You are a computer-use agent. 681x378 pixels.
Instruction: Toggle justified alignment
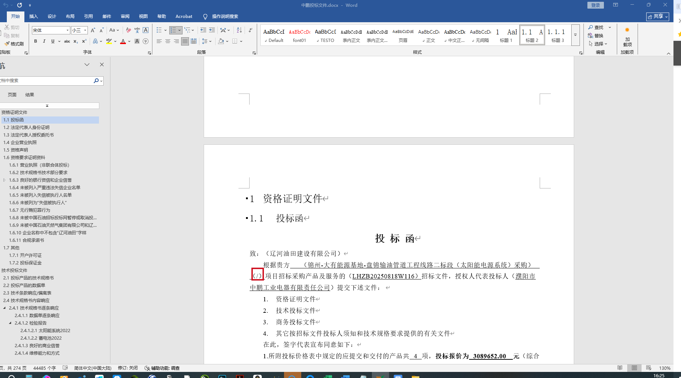pos(185,42)
